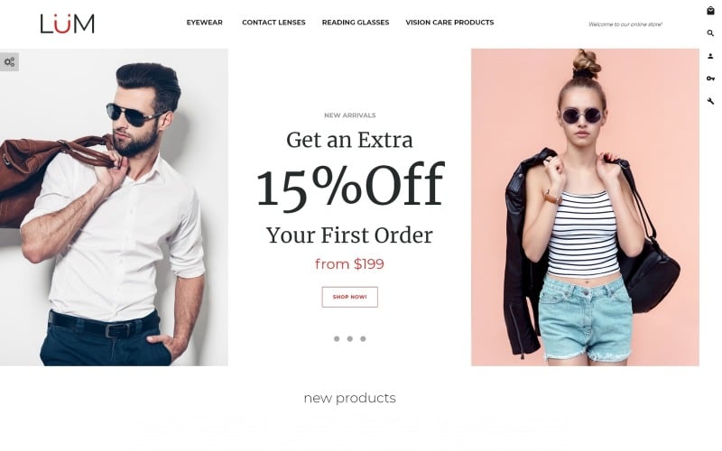Click the new products section heading

click(x=350, y=398)
